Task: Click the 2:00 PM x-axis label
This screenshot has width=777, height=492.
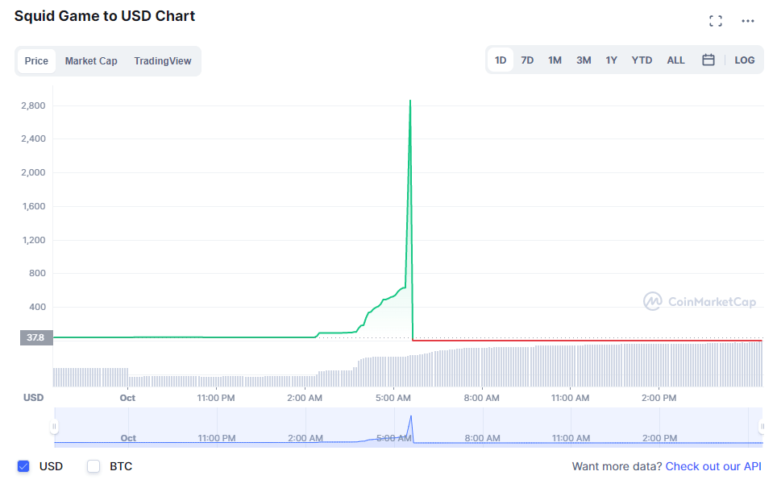Action: pos(659,398)
